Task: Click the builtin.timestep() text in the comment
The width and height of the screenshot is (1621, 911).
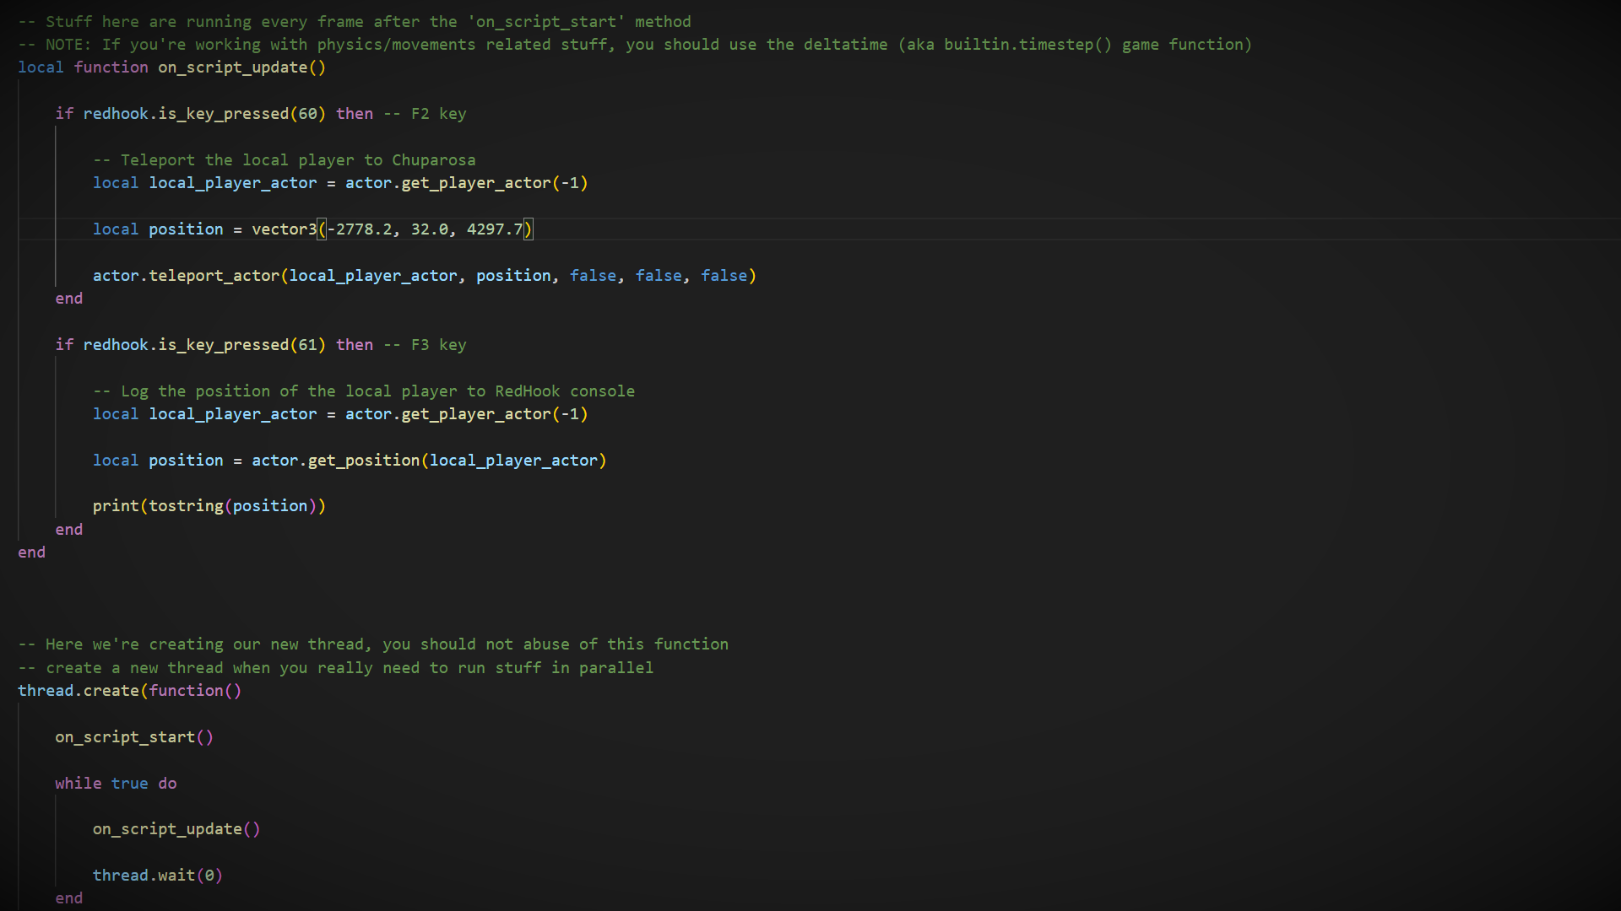Action: click(1027, 45)
